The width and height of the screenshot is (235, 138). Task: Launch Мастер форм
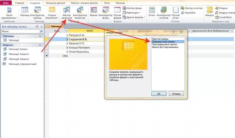pyautogui.click(x=132, y=8)
